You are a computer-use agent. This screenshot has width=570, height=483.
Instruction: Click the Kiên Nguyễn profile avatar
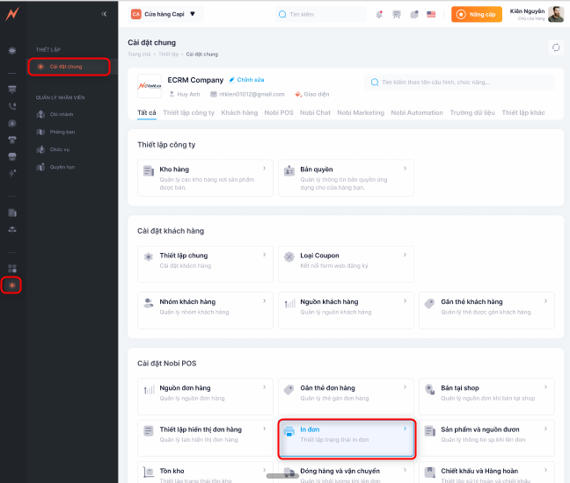click(556, 14)
